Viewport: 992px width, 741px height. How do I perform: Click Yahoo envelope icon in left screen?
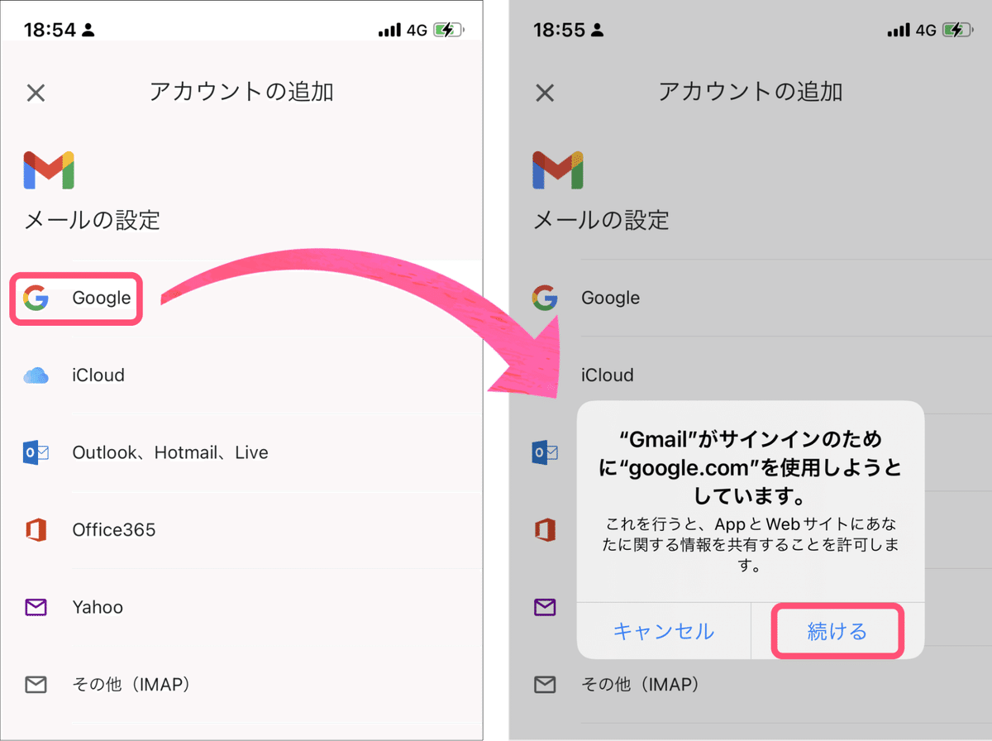36,608
